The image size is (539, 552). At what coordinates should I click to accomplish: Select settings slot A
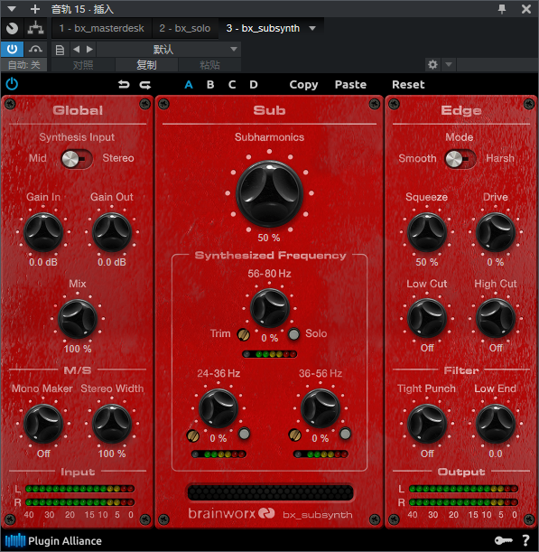coord(189,85)
